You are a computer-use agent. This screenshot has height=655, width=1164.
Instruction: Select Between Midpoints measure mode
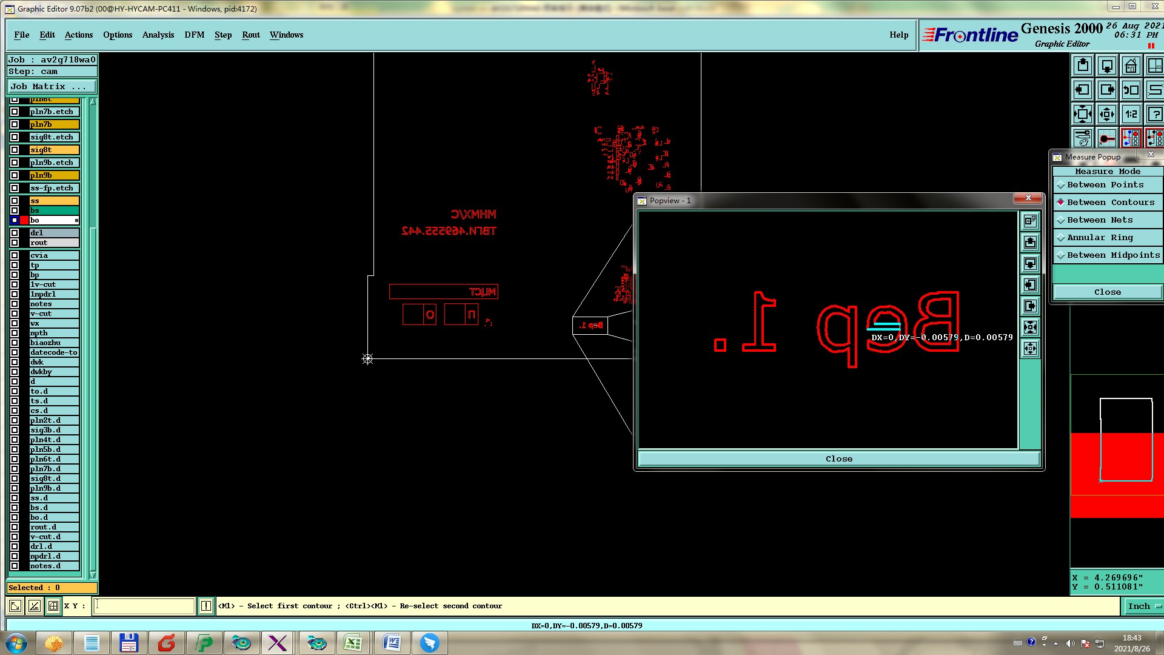pos(1112,255)
